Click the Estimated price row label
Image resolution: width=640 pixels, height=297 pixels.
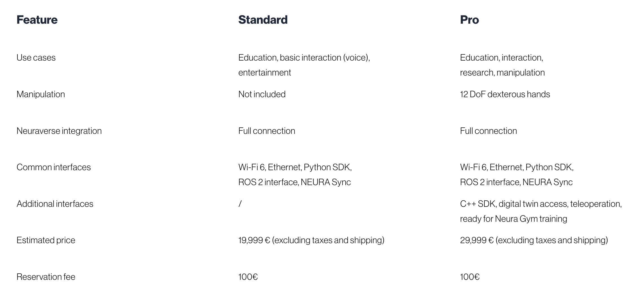(x=46, y=240)
